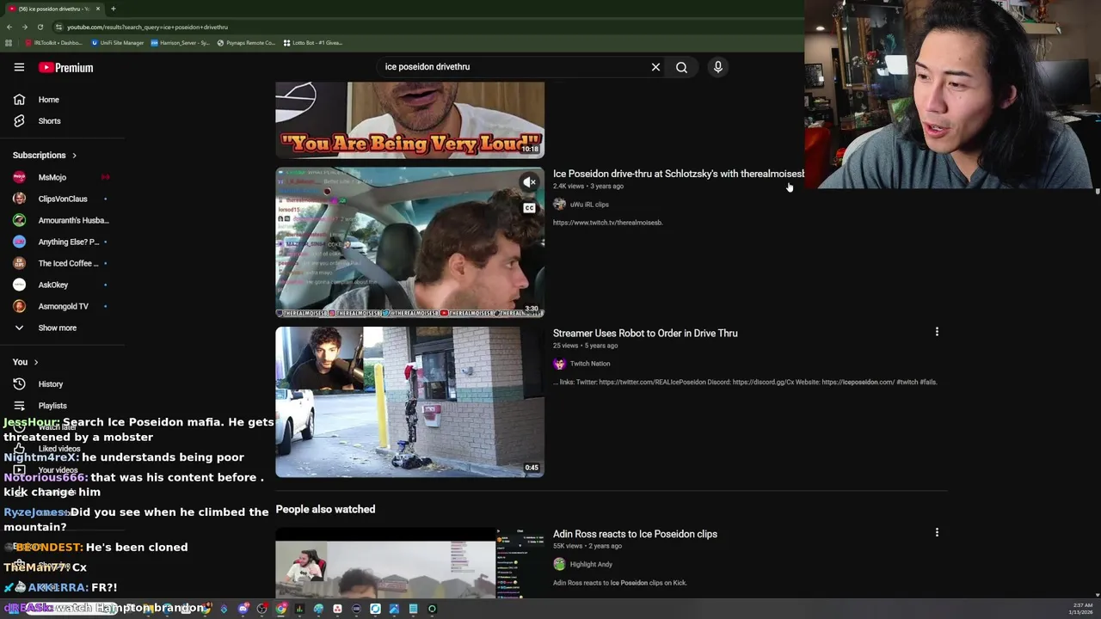Start voice search with the microphone
Image resolution: width=1101 pixels, height=619 pixels.
point(717,67)
